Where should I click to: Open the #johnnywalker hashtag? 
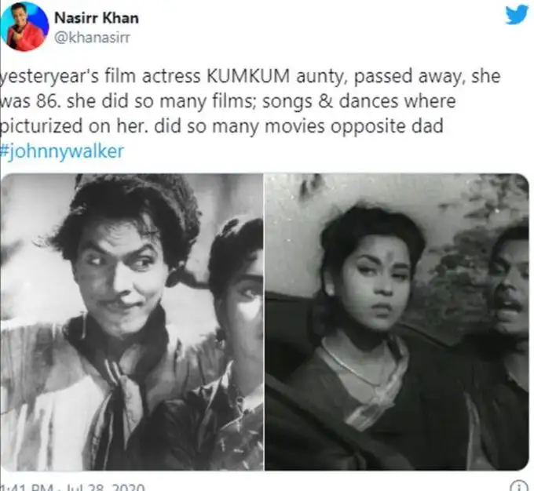(x=63, y=151)
